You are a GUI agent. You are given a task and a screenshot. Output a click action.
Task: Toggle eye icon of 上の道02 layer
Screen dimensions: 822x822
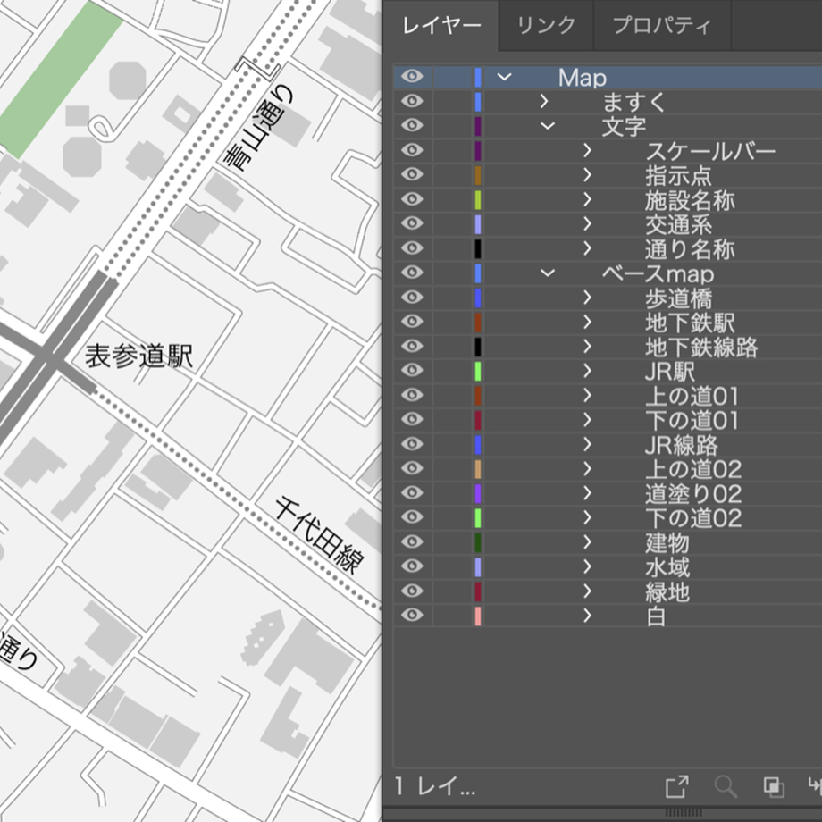pyautogui.click(x=412, y=468)
